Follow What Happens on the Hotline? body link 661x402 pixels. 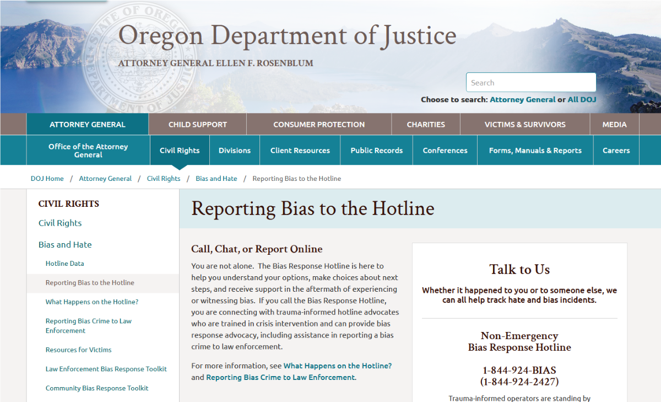click(x=338, y=366)
